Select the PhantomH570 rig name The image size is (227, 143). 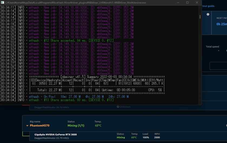click(x=40, y=125)
